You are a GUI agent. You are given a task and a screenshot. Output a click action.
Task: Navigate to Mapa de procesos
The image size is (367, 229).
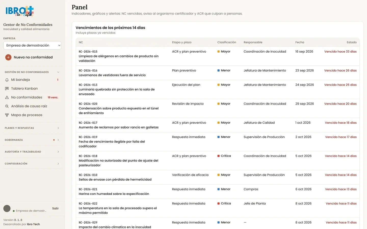[x=32, y=115]
